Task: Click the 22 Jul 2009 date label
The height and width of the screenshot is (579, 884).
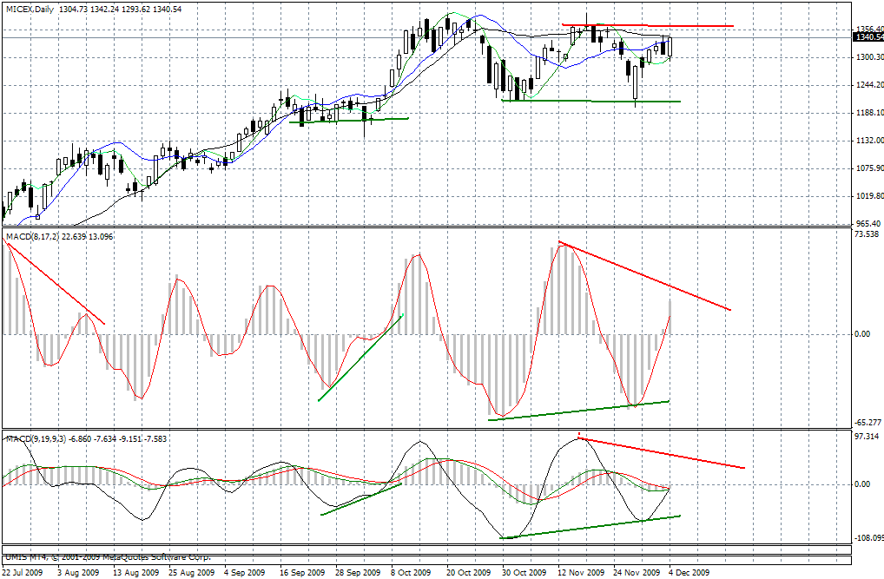Action: tap(23, 573)
